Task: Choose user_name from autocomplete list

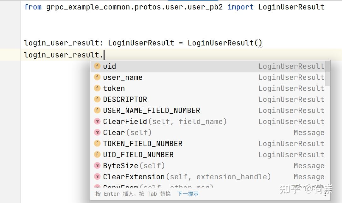Action: [123, 77]
